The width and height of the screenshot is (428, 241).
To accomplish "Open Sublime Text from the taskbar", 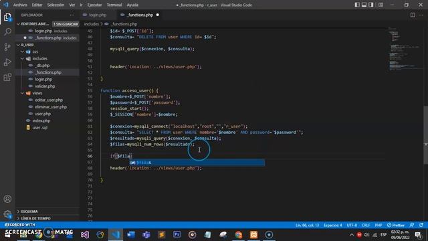I will (162, 234).
